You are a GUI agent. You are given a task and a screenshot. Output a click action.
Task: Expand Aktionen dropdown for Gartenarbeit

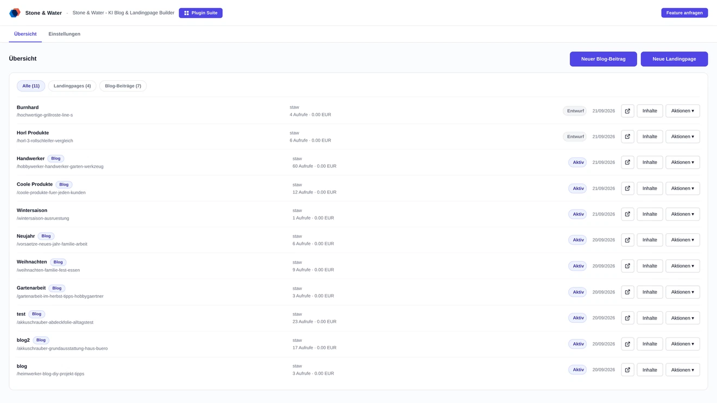(682, 292)
